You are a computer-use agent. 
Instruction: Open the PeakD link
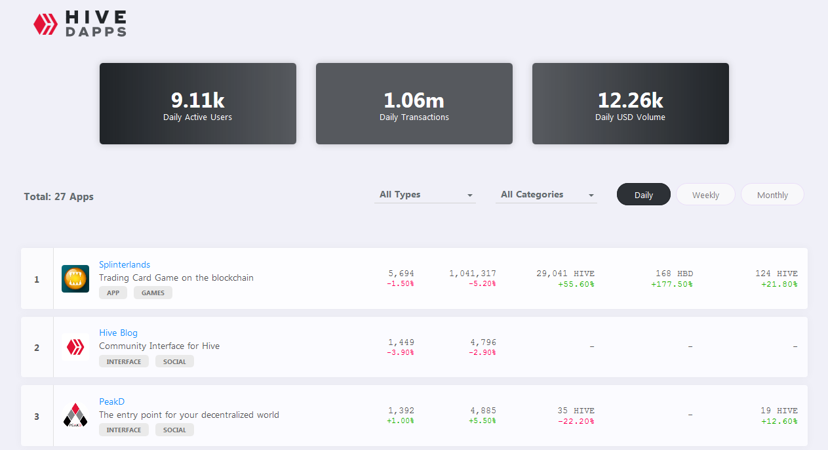tap(112, 401)
